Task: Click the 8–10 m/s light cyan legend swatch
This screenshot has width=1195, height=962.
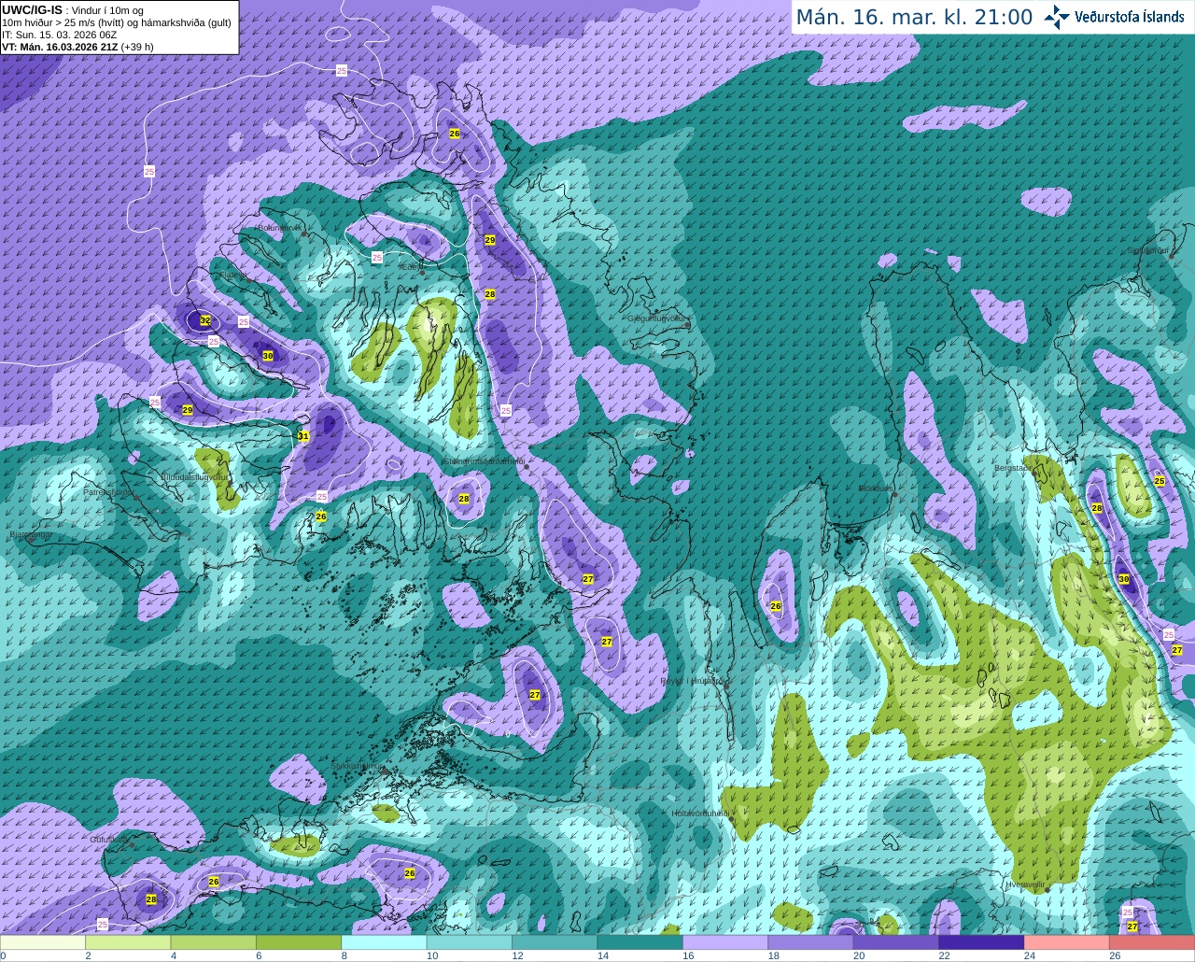Action: 384,942
